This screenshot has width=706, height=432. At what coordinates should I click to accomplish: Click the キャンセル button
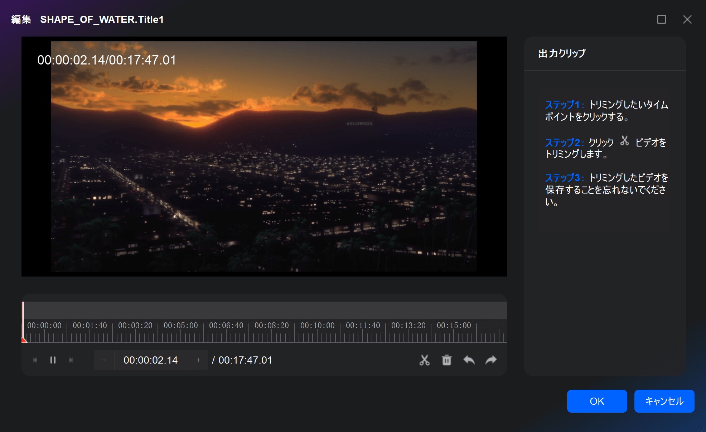click(x=664, y=401)
